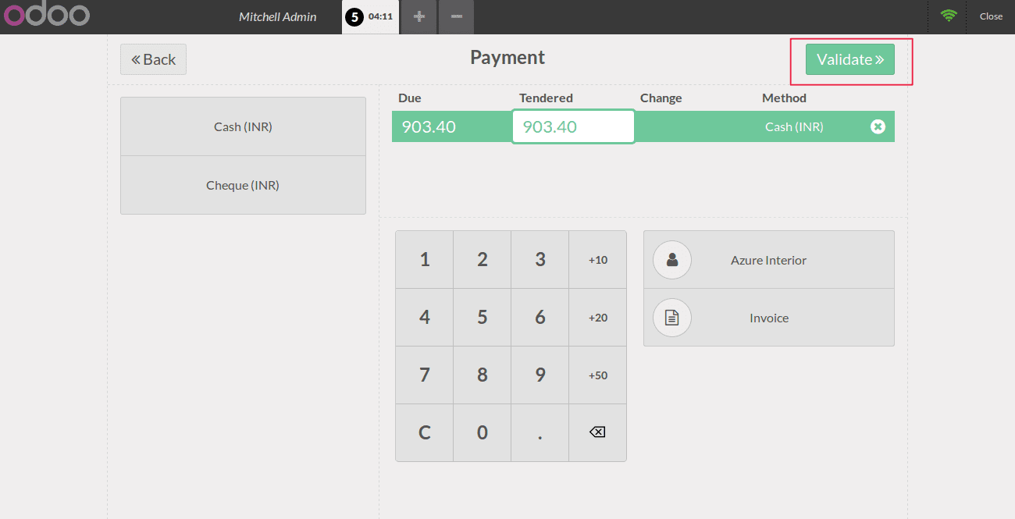The height and width of the screenshot is (519, 1015).
Task: Click the Change column header
Action: 661,98
